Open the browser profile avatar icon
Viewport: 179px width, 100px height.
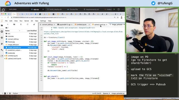(x=121, y=17)
